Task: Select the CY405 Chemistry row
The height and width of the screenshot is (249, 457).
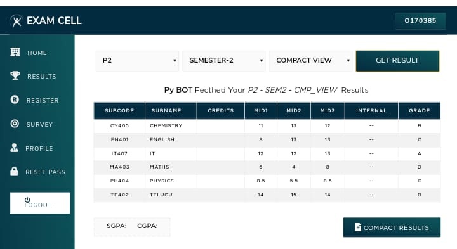Action: point(267,126)
